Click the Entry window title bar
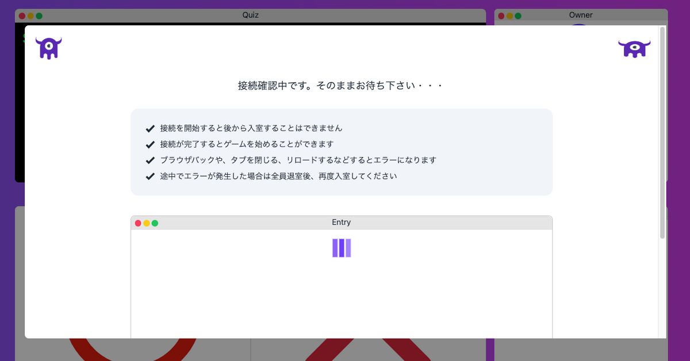The width and height of the screenshot is (690, 361). [342, 222]
